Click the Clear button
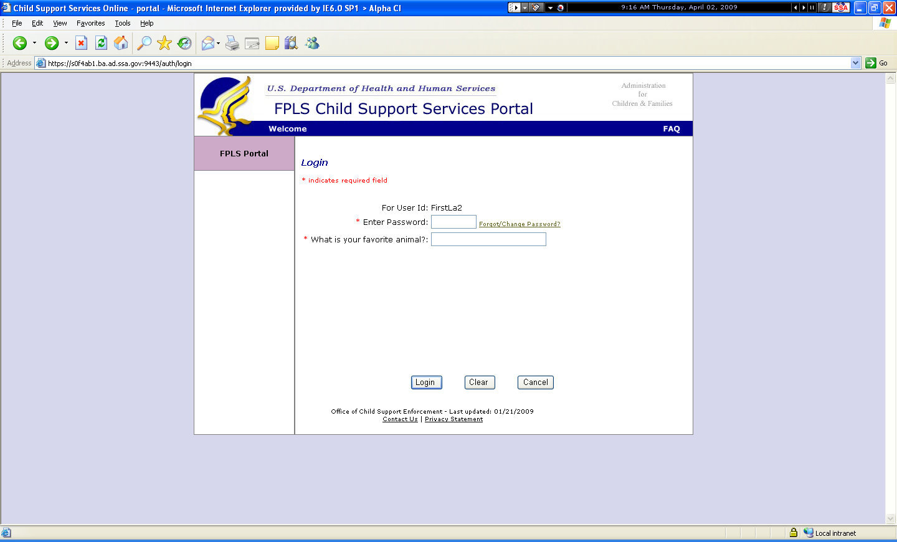Image resolution: width=897 pixels, height=542 pixels. 479,383
